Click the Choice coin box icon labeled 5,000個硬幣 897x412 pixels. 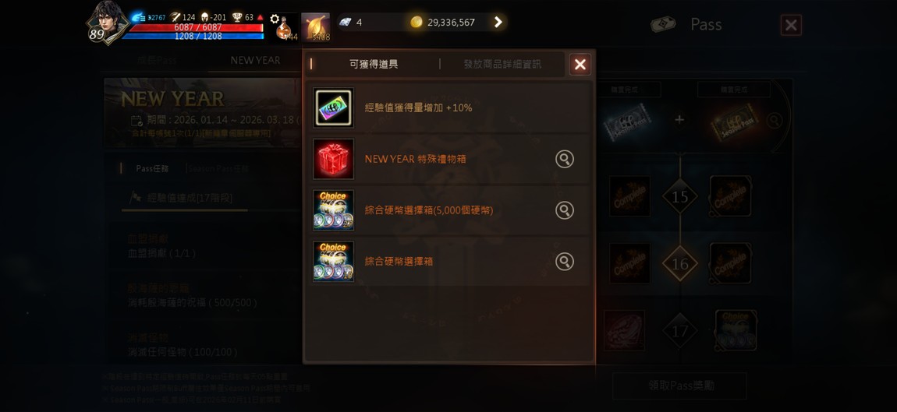click(x=333, y=210)
